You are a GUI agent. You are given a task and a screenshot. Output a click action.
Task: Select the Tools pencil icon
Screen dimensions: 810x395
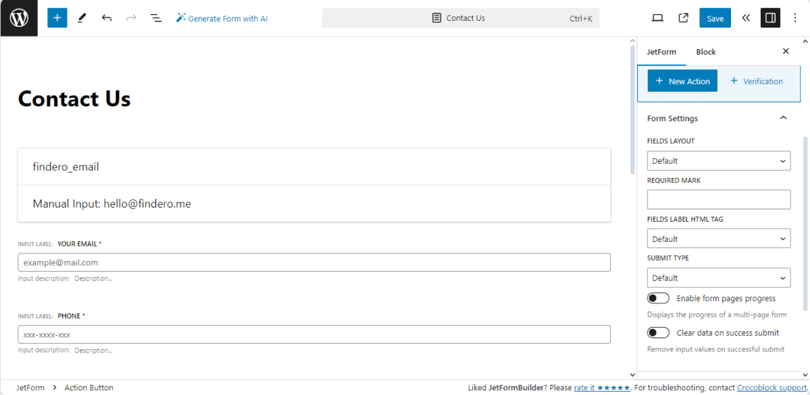click(x=82, y=18)
